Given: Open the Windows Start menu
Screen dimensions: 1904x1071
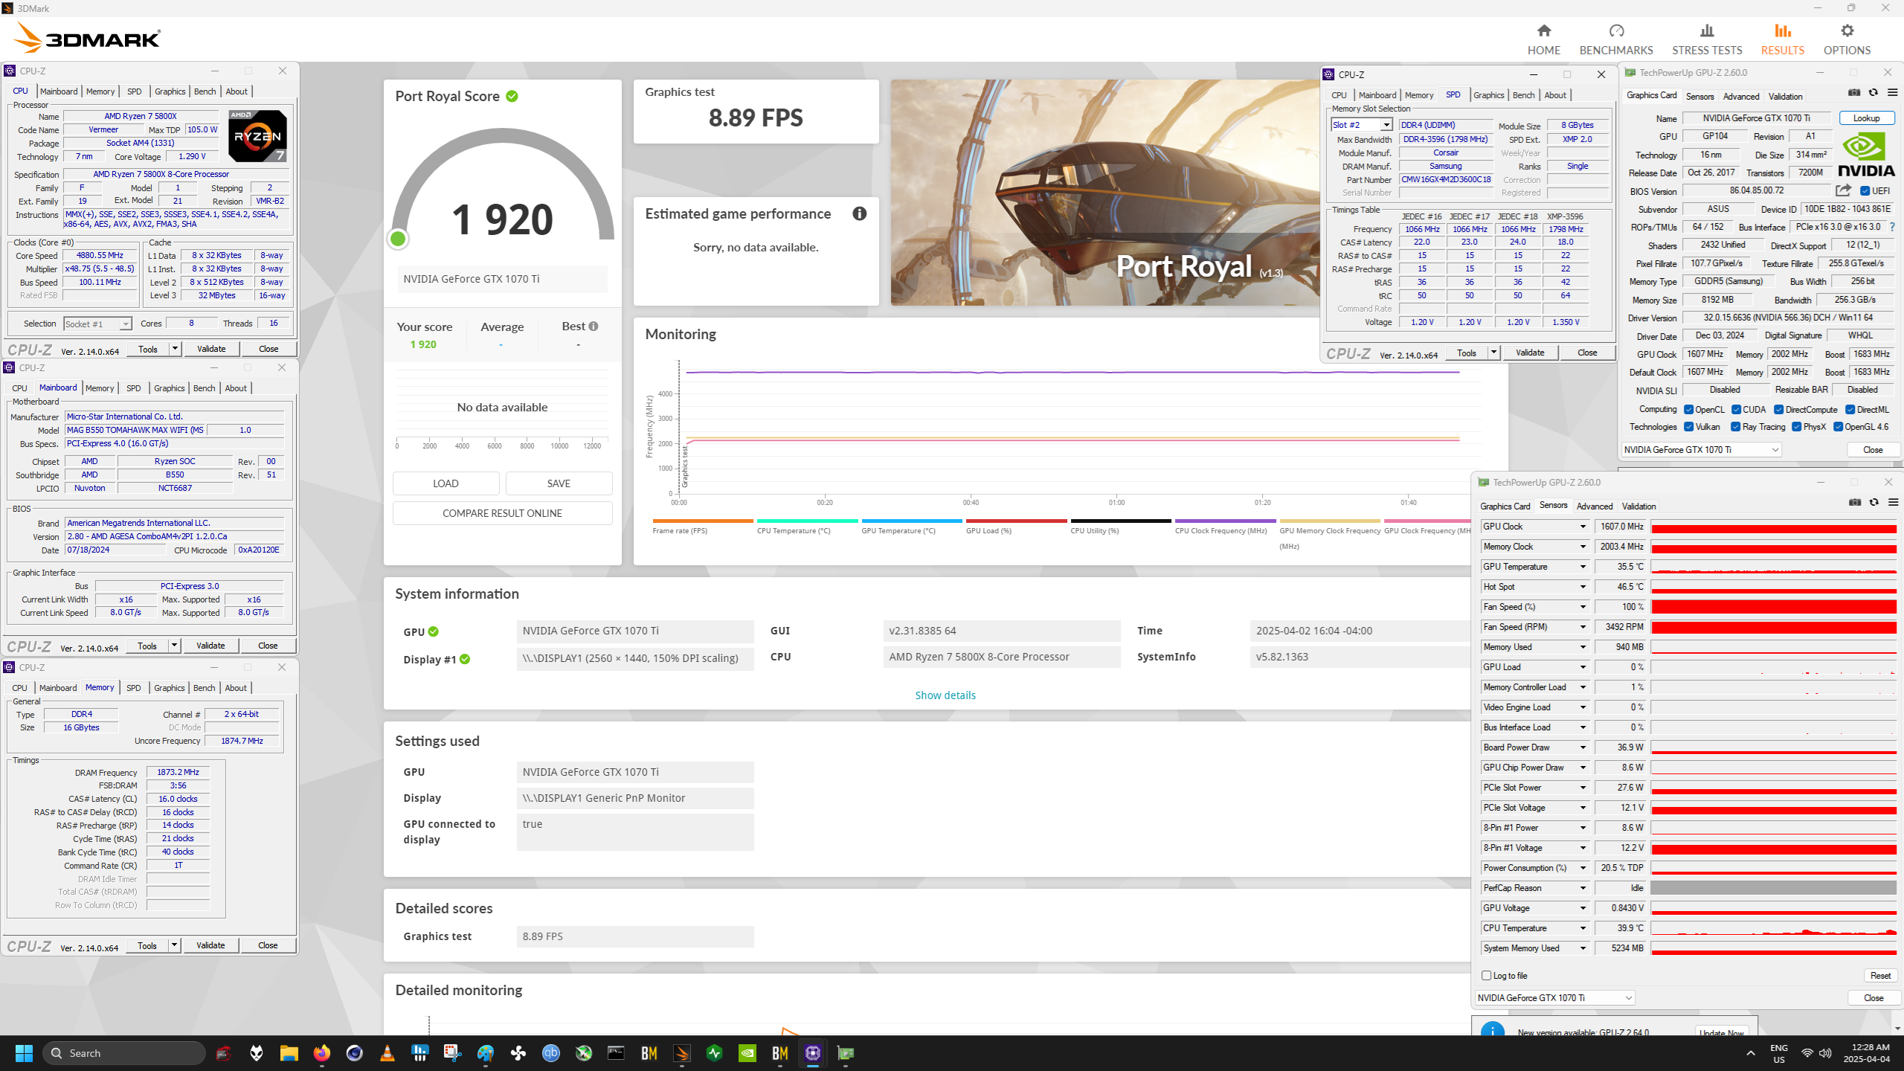Looking at the screenshot, I should [24, 1053].
